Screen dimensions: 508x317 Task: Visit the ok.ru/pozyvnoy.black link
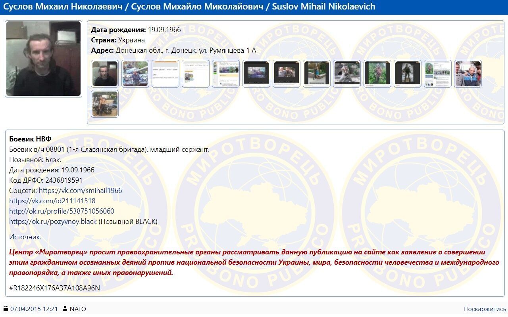pos(53,222)
